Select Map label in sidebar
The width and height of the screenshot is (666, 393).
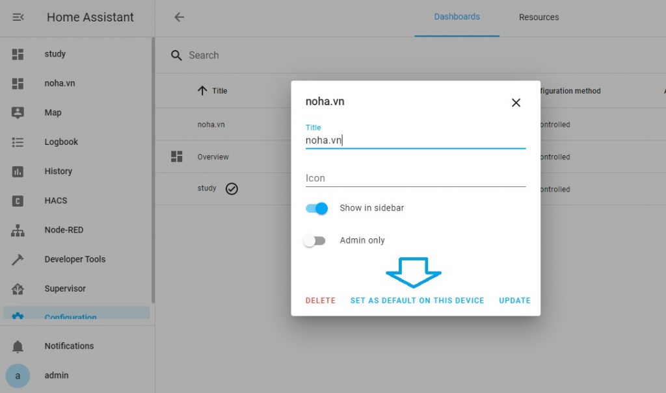point(53,112)
